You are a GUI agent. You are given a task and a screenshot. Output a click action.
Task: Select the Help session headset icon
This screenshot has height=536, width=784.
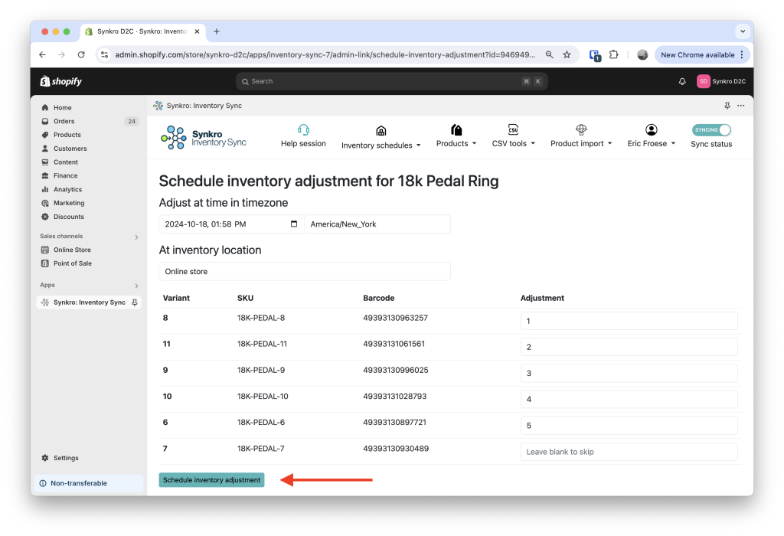click(x=303, y=129)
